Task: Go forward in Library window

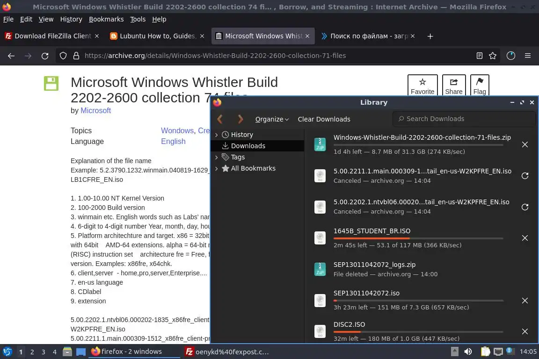Action: [240, 119]
